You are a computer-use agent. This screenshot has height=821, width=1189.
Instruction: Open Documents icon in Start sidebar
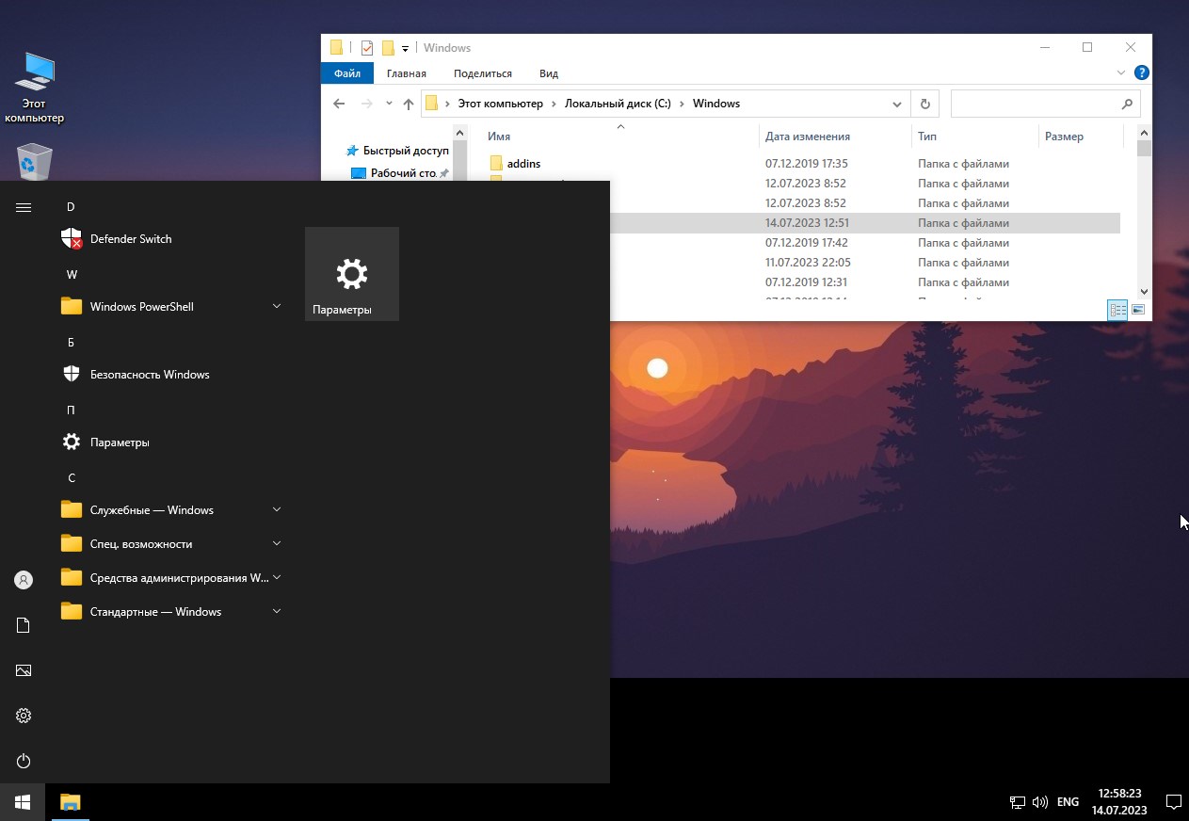tap(24, 625)
